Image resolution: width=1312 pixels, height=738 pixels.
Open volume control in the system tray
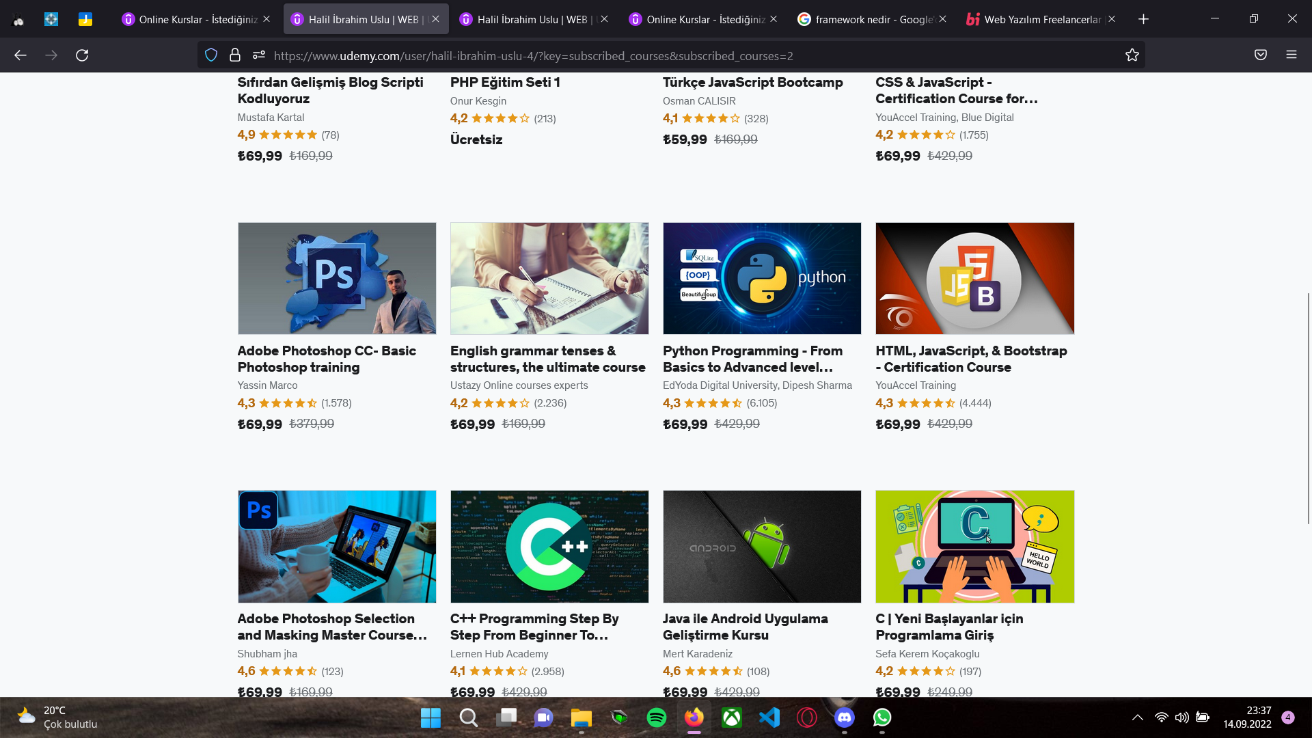(x=1182, y=717)
